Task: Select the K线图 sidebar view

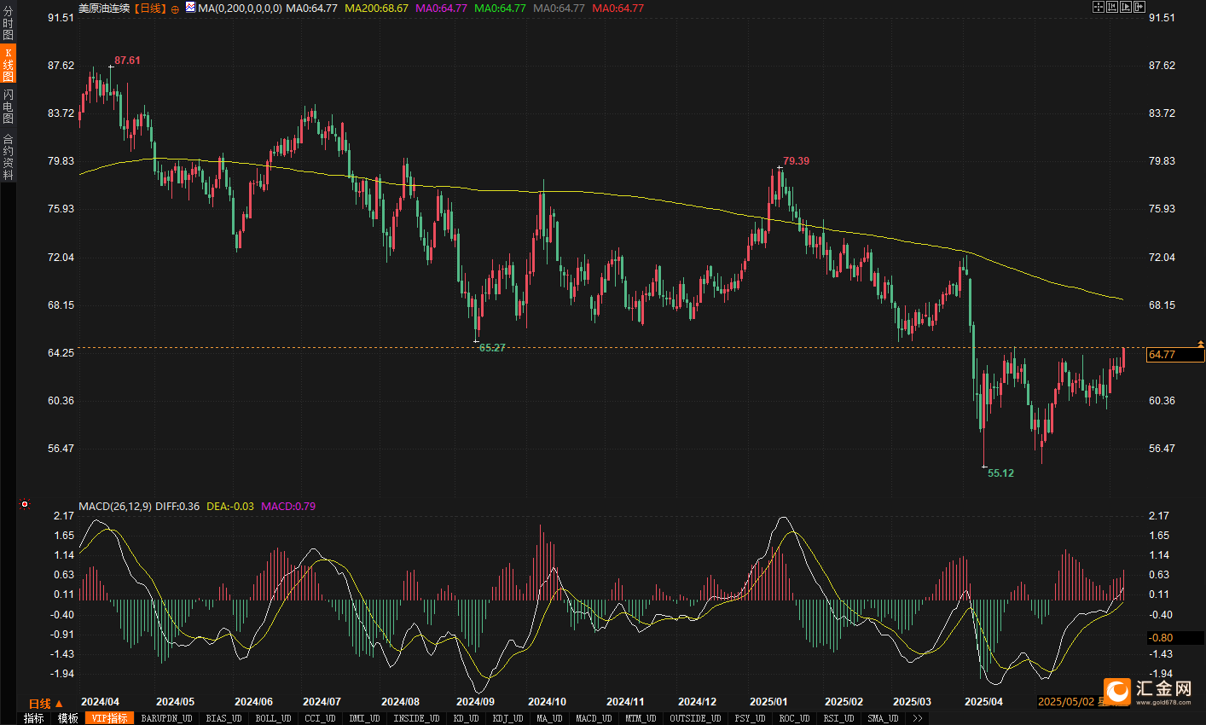Action: [x=8, y=65]
